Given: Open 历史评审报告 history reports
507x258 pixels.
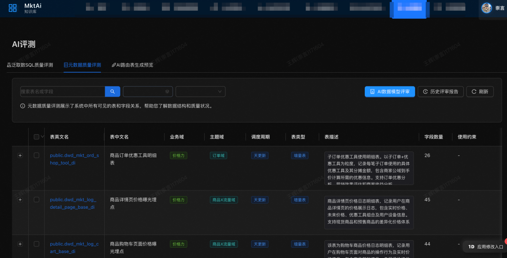Looking at the screenshot, I should (x=441, y=91).
